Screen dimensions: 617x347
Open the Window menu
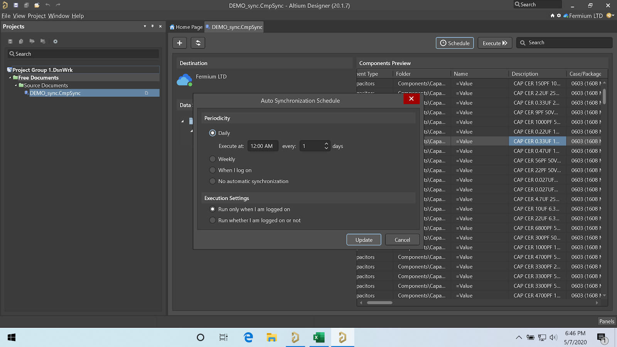59,16
